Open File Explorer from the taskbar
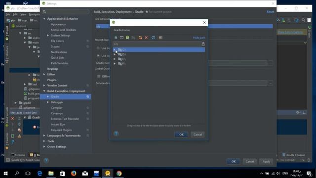Image resolution: width=316 pixels, height=178 pixels. (51, 173)
